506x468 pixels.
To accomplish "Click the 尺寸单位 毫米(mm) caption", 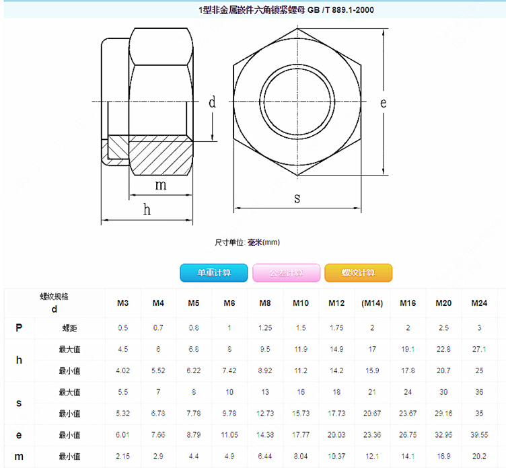I will 247,242.
